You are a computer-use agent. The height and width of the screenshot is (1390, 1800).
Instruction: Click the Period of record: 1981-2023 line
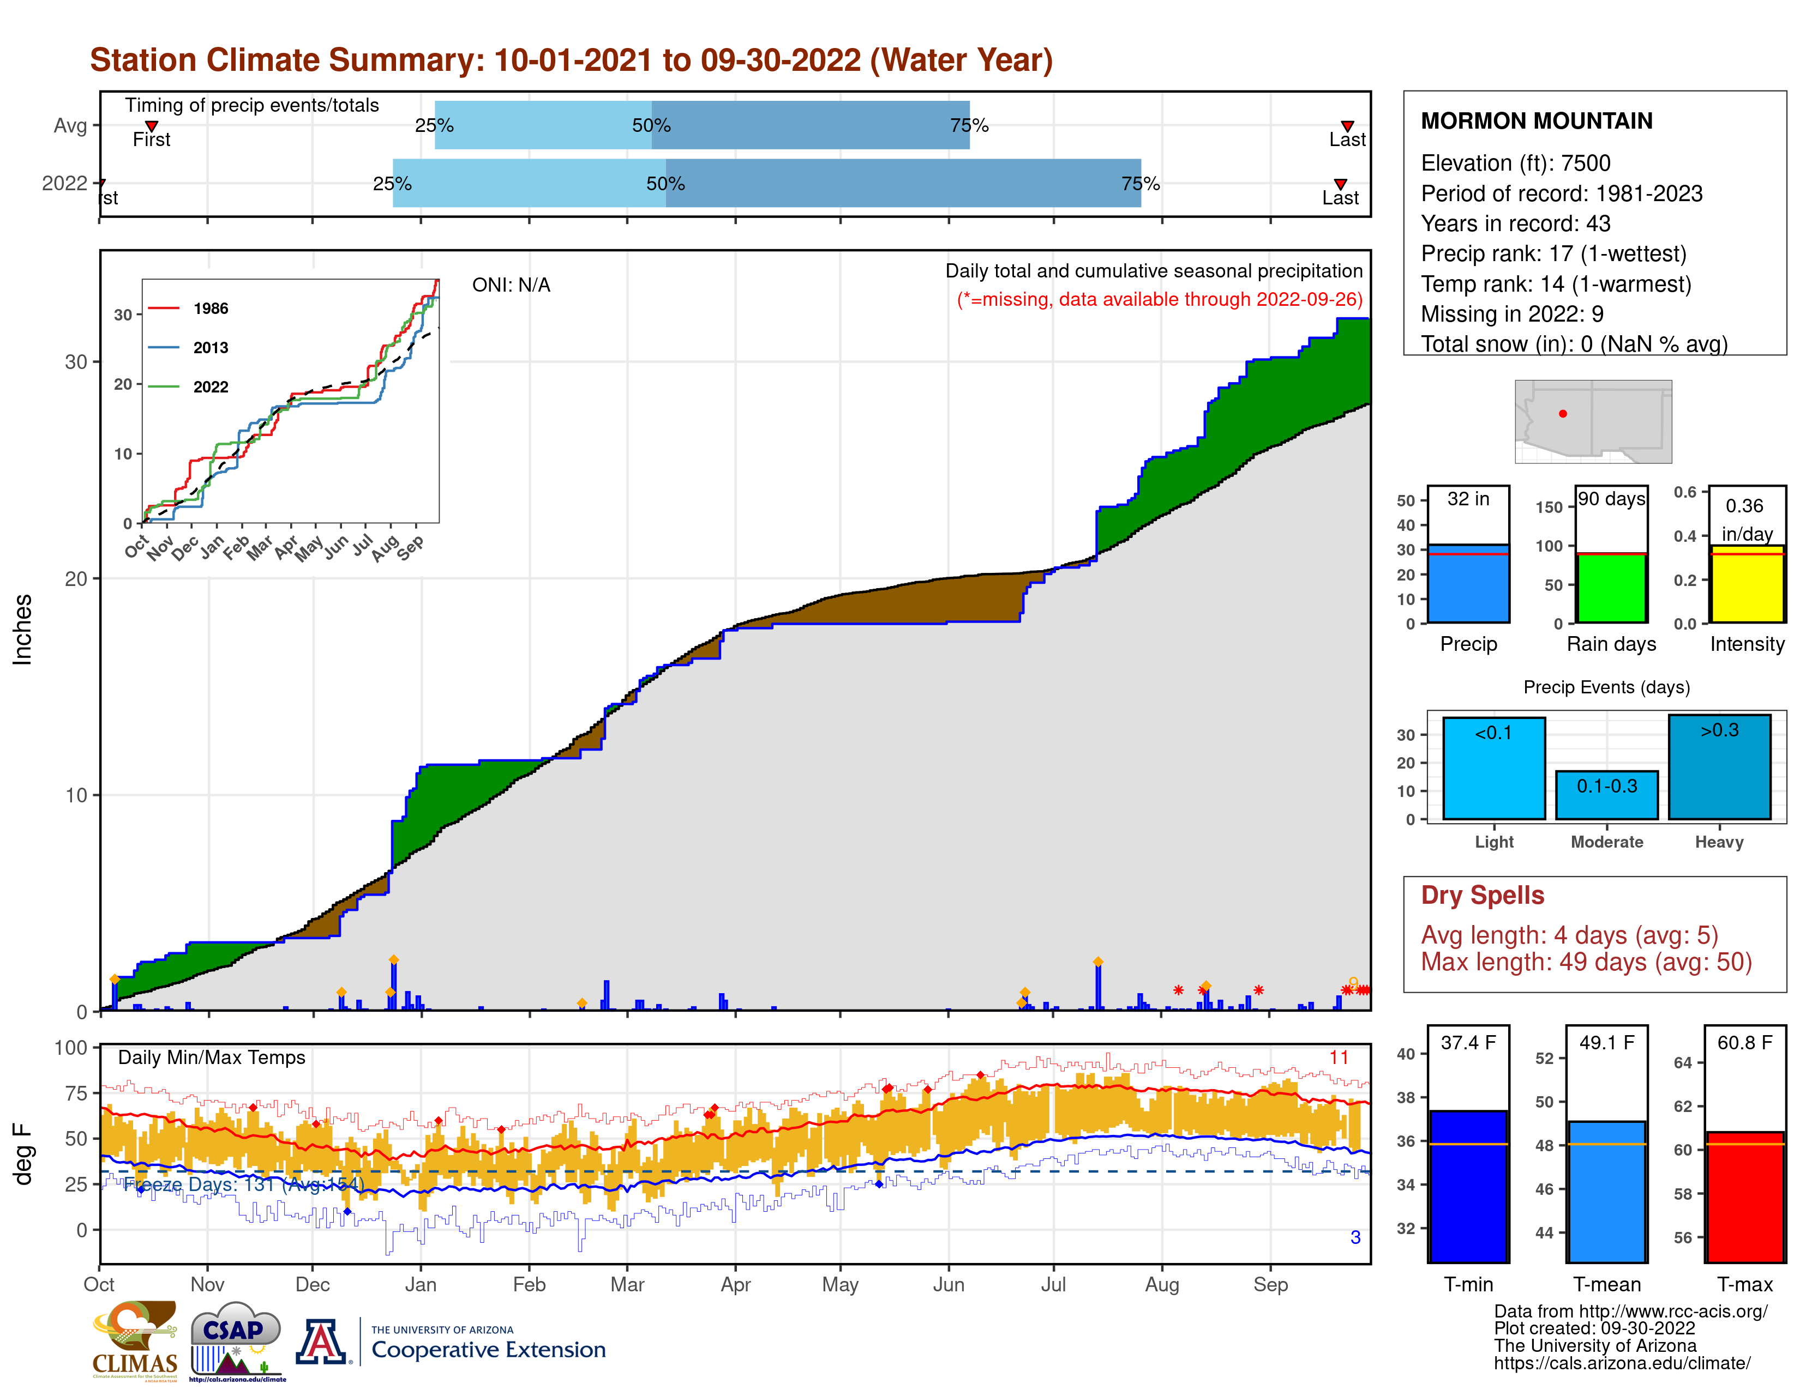(x=1561, y=194)
